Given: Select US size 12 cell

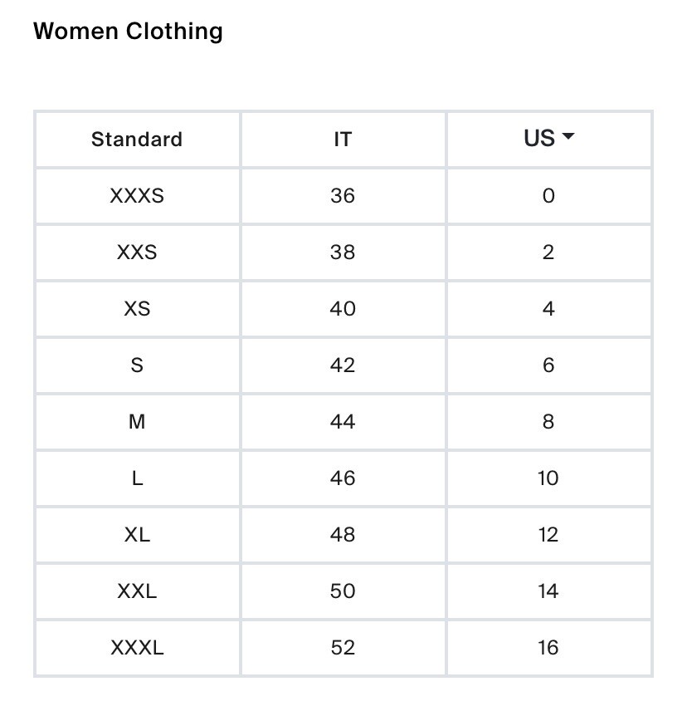Looking at the screenshot, I should coord(549,535).
